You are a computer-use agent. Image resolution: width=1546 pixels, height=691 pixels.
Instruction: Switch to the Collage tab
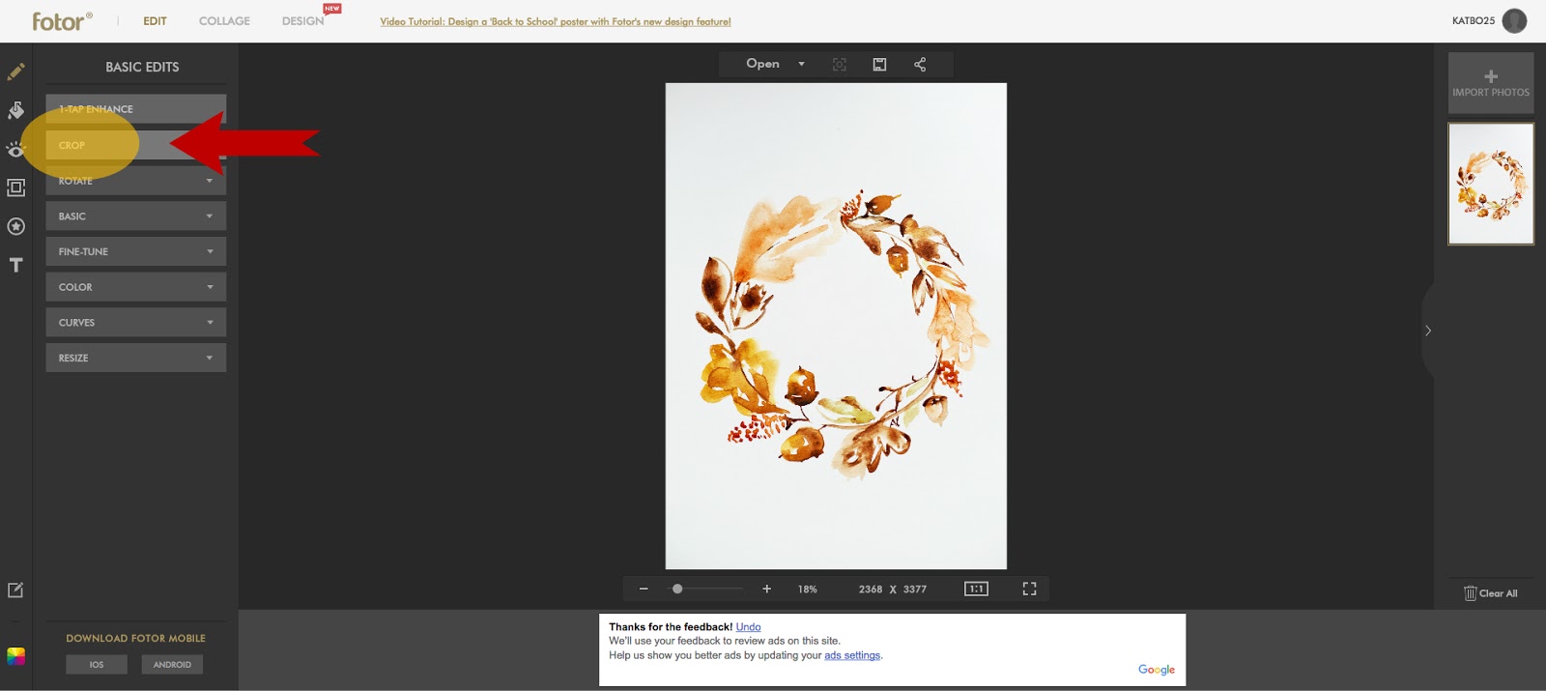pyautogui.click(x=224, y=21)
